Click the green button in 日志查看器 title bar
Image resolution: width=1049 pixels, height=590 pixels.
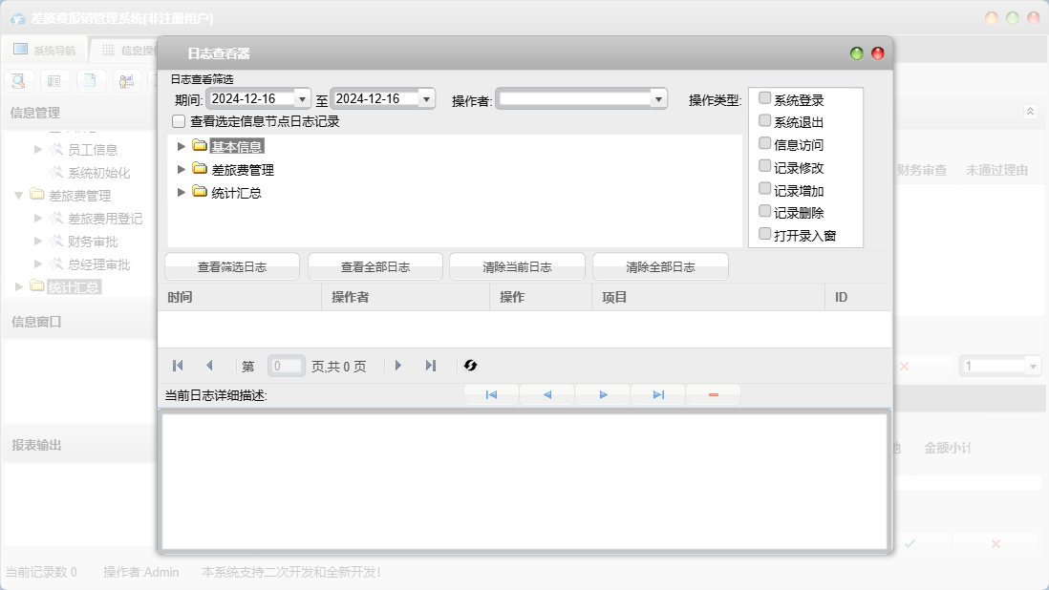coord(857,53)
